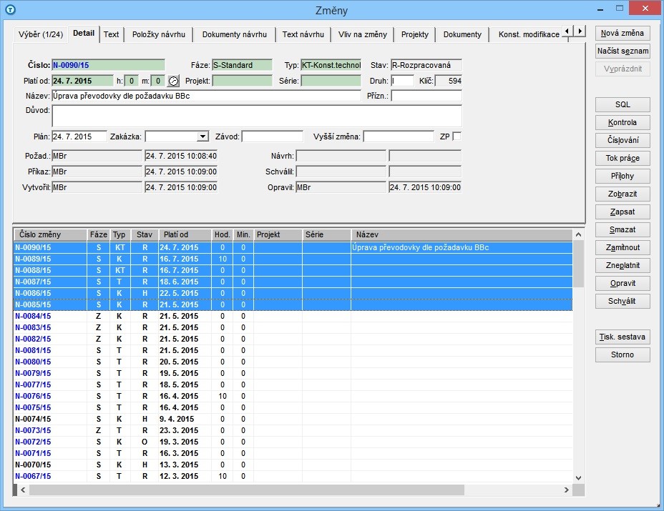664x511 pixels.
Task: Click the Nová změna button
Action: (622, 33)
